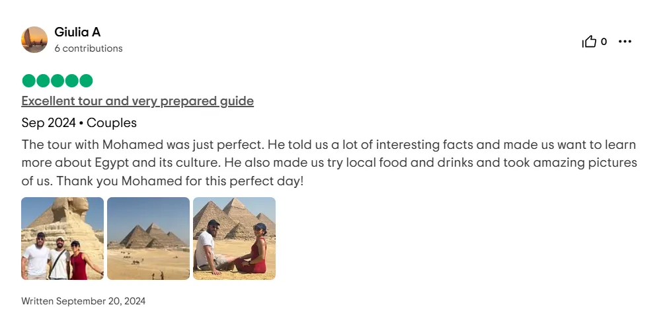This screenshot has height=311, width=669.
Task: Open the Giulia A reviewer name
Action: tap(77, 32)
